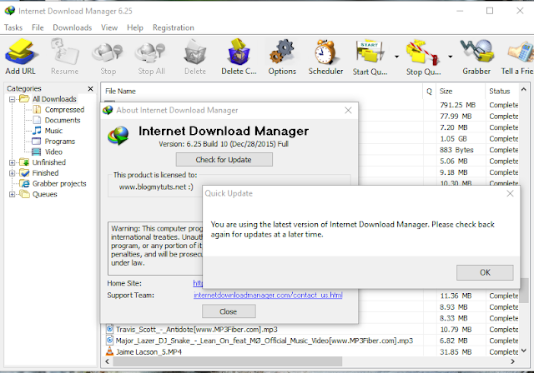Screen dimensions: 534x373
Task: Collapse the All Downloads tree node
Action: click(x=12, y=99)
